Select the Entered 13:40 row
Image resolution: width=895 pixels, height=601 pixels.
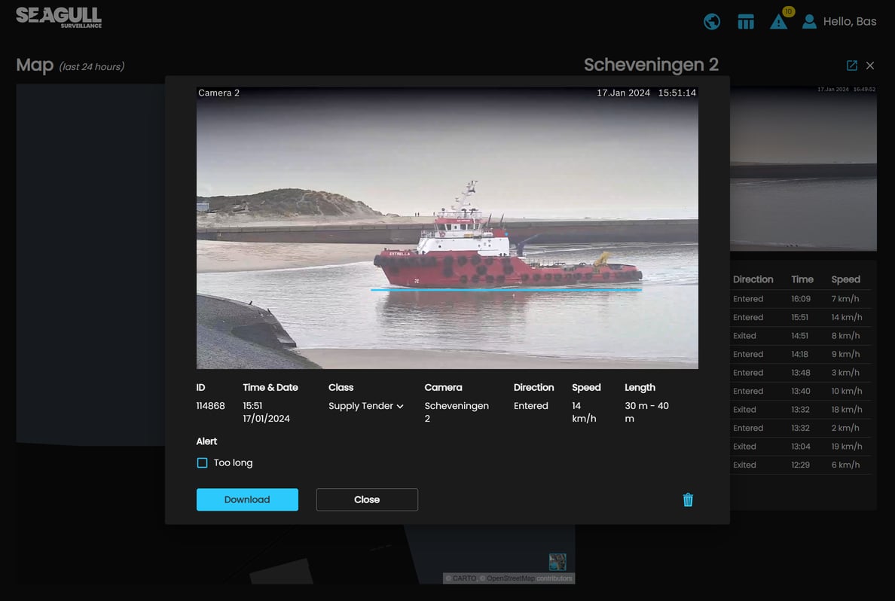(801, 391)
